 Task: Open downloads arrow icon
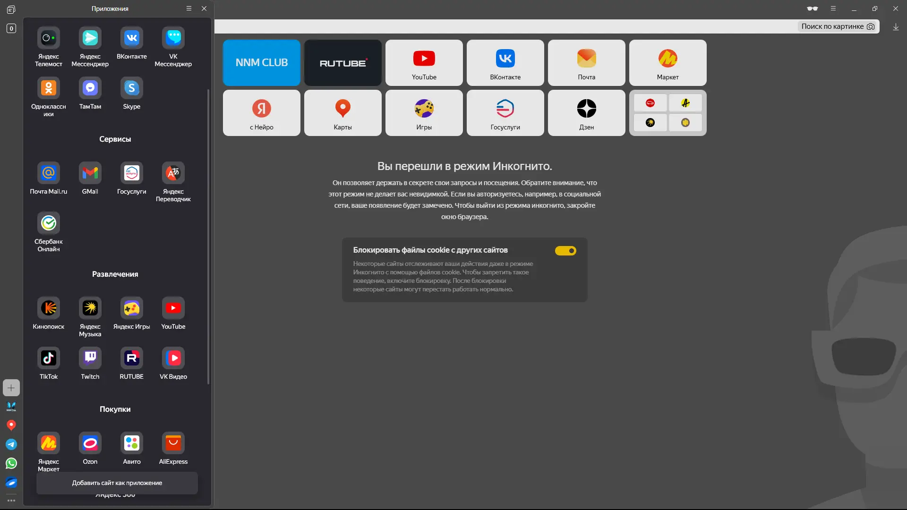(x=896, y=27)
